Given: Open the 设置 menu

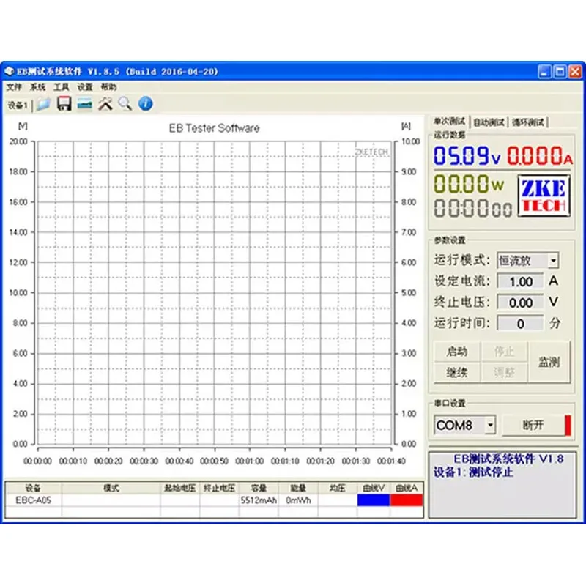Looking at the screenshot, I should [85, 87].
